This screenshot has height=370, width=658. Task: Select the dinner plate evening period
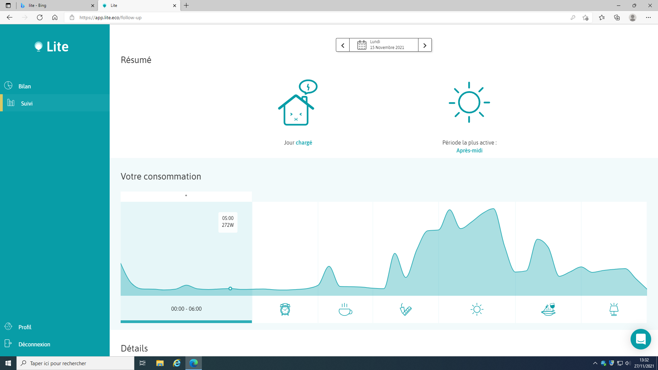(548, 309)
